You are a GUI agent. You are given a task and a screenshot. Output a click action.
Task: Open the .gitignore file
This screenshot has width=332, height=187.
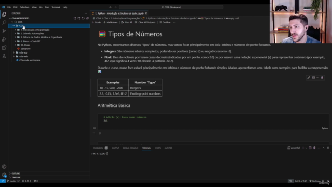[x=25, y=49]
